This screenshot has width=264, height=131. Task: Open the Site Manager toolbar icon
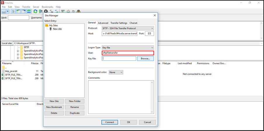coord(4,11)
